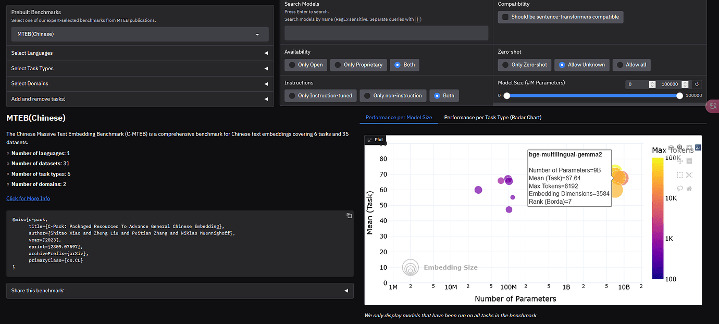Open the Plotly logo link icon

(698, 147)
